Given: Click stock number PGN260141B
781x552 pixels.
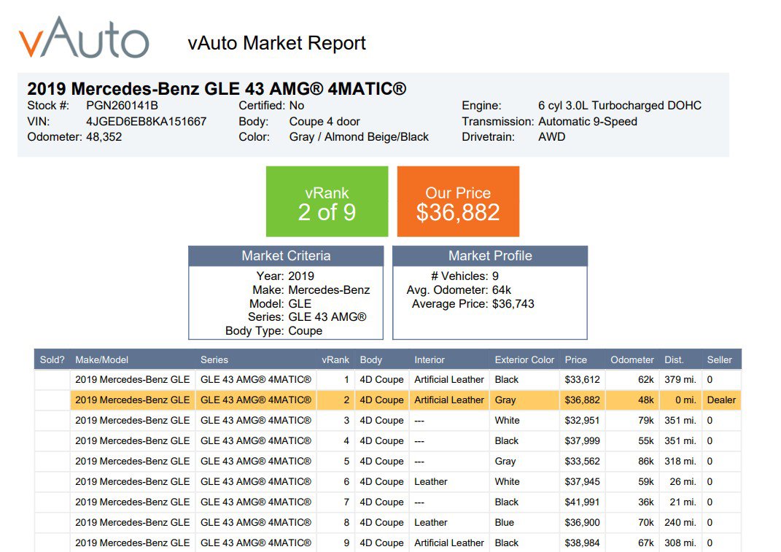Looking at the screenshot, I should point(122,106).
